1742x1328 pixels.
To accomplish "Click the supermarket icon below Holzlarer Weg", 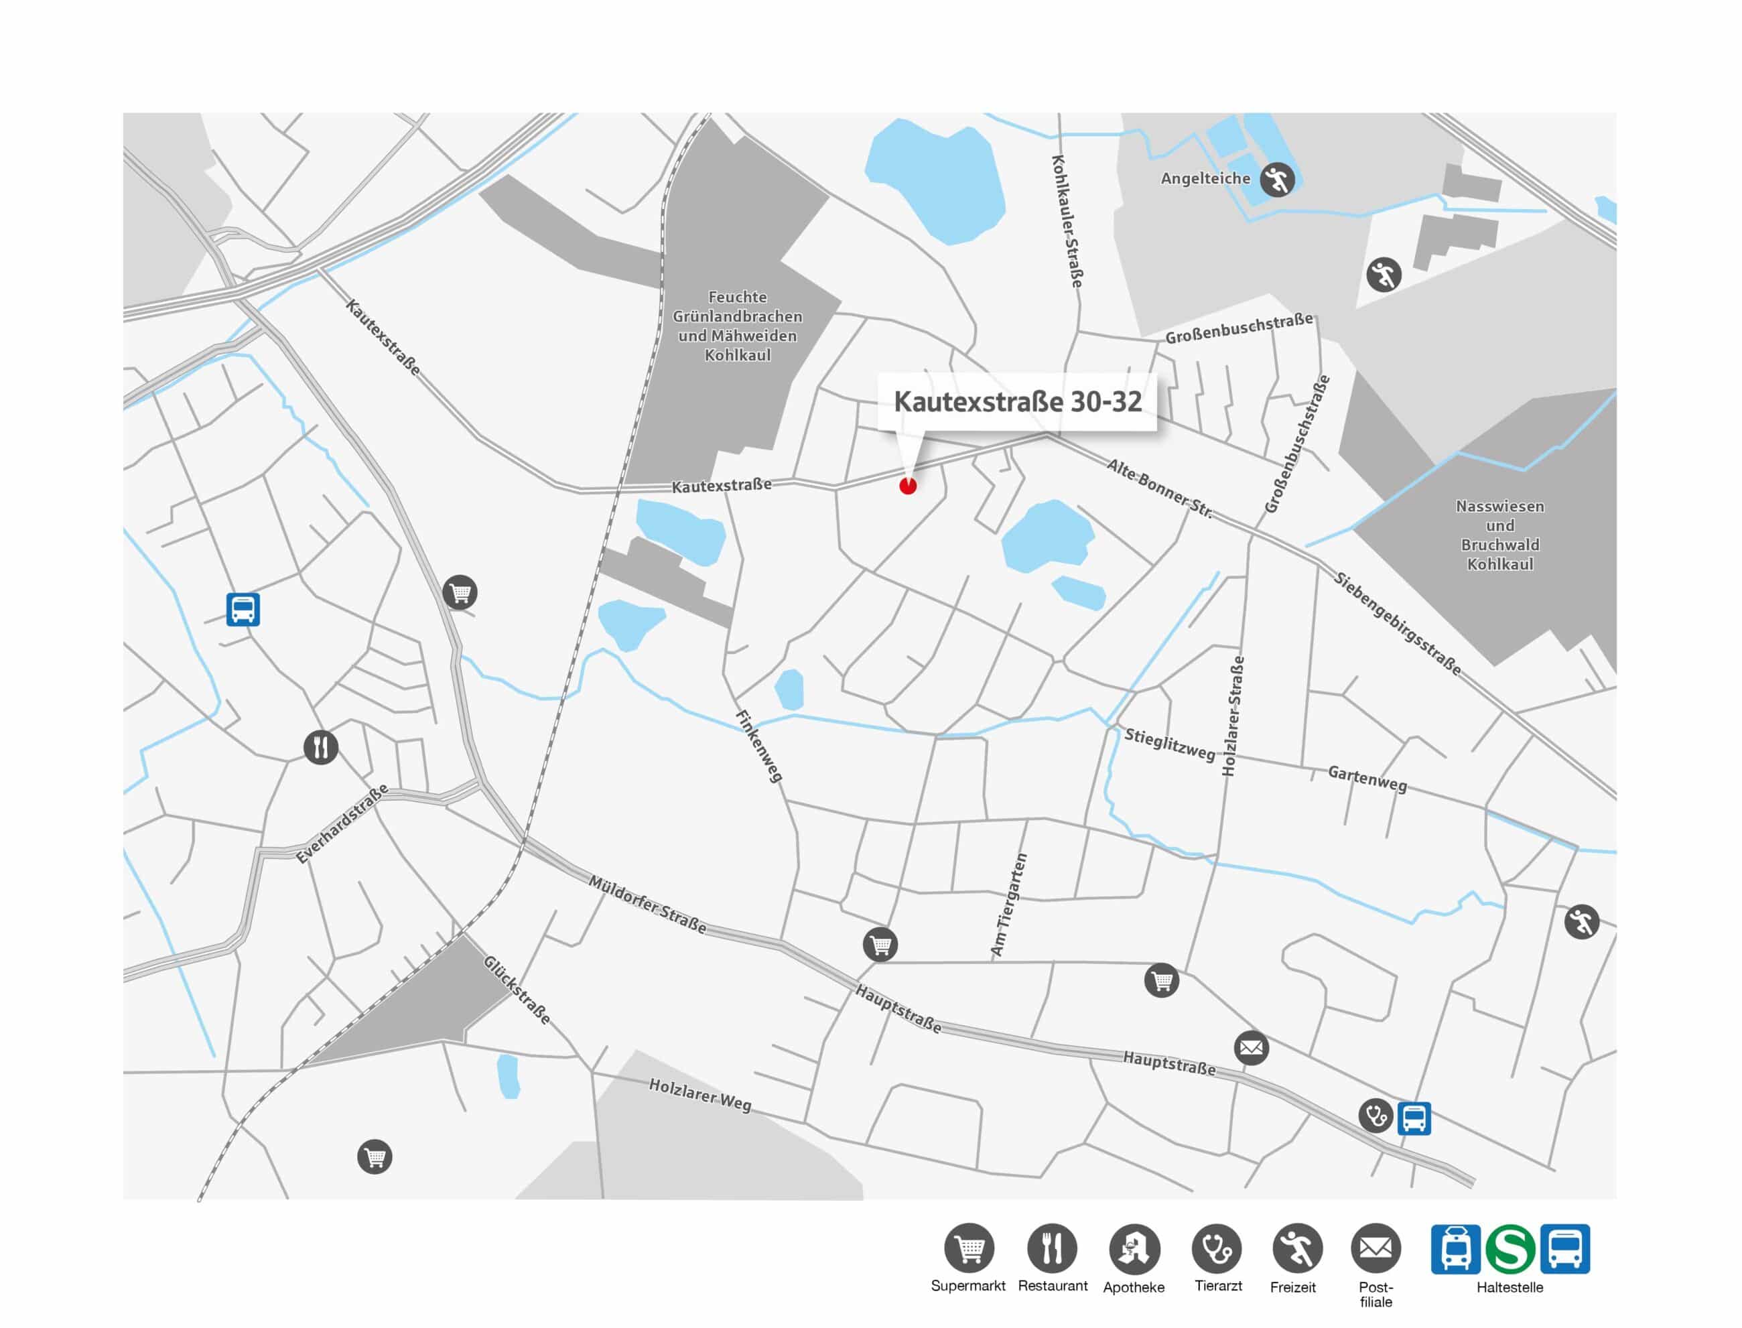I will click(x=375, y=1157).
